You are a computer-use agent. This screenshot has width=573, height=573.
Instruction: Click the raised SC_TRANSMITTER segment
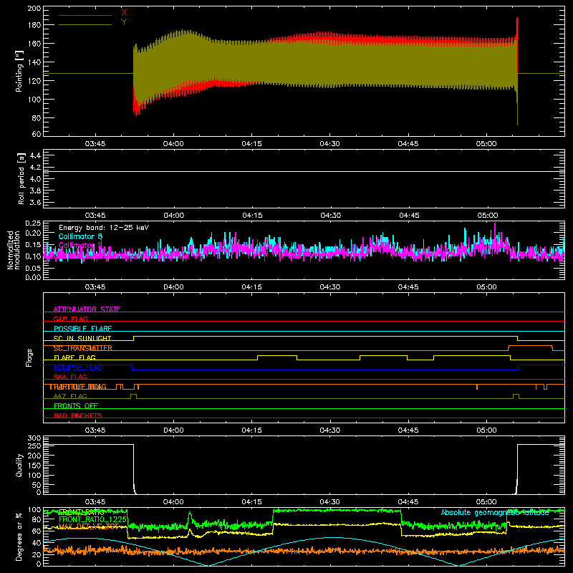(x=530, y=346)
